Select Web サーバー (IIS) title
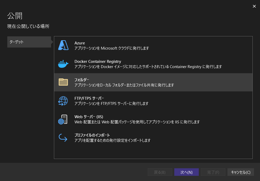This screenshot has width=260, height=181. (89, 117)
